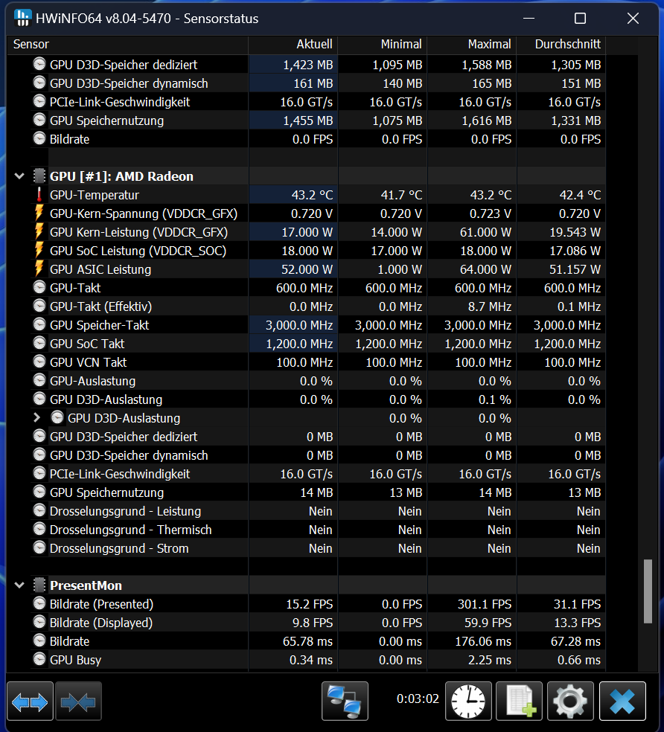Viewport: 664px width, 732px height.
Task: Click the 19.543 W average Kern-Leistung value
Action: pos(575,232)
